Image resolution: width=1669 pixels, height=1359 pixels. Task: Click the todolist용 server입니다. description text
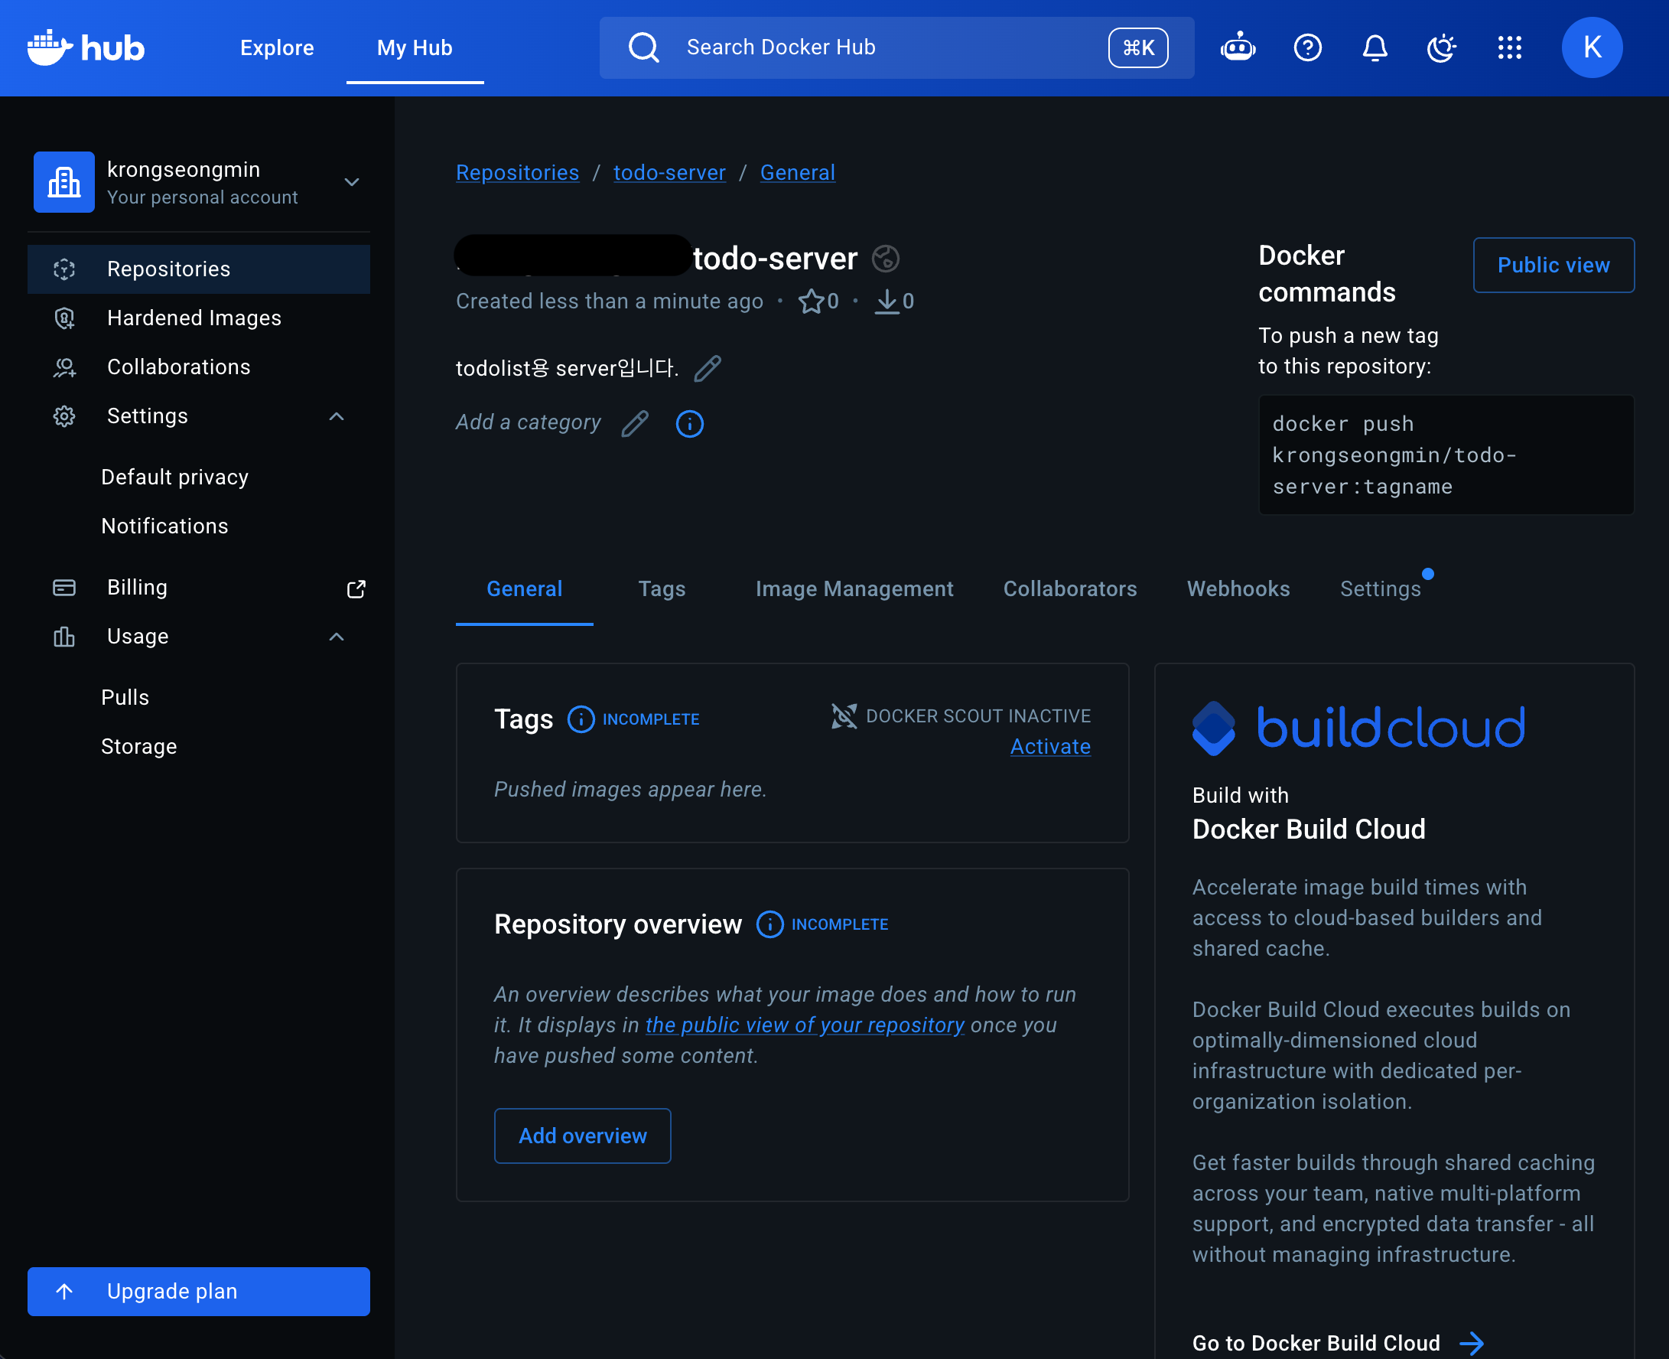[x=568, y=368]
